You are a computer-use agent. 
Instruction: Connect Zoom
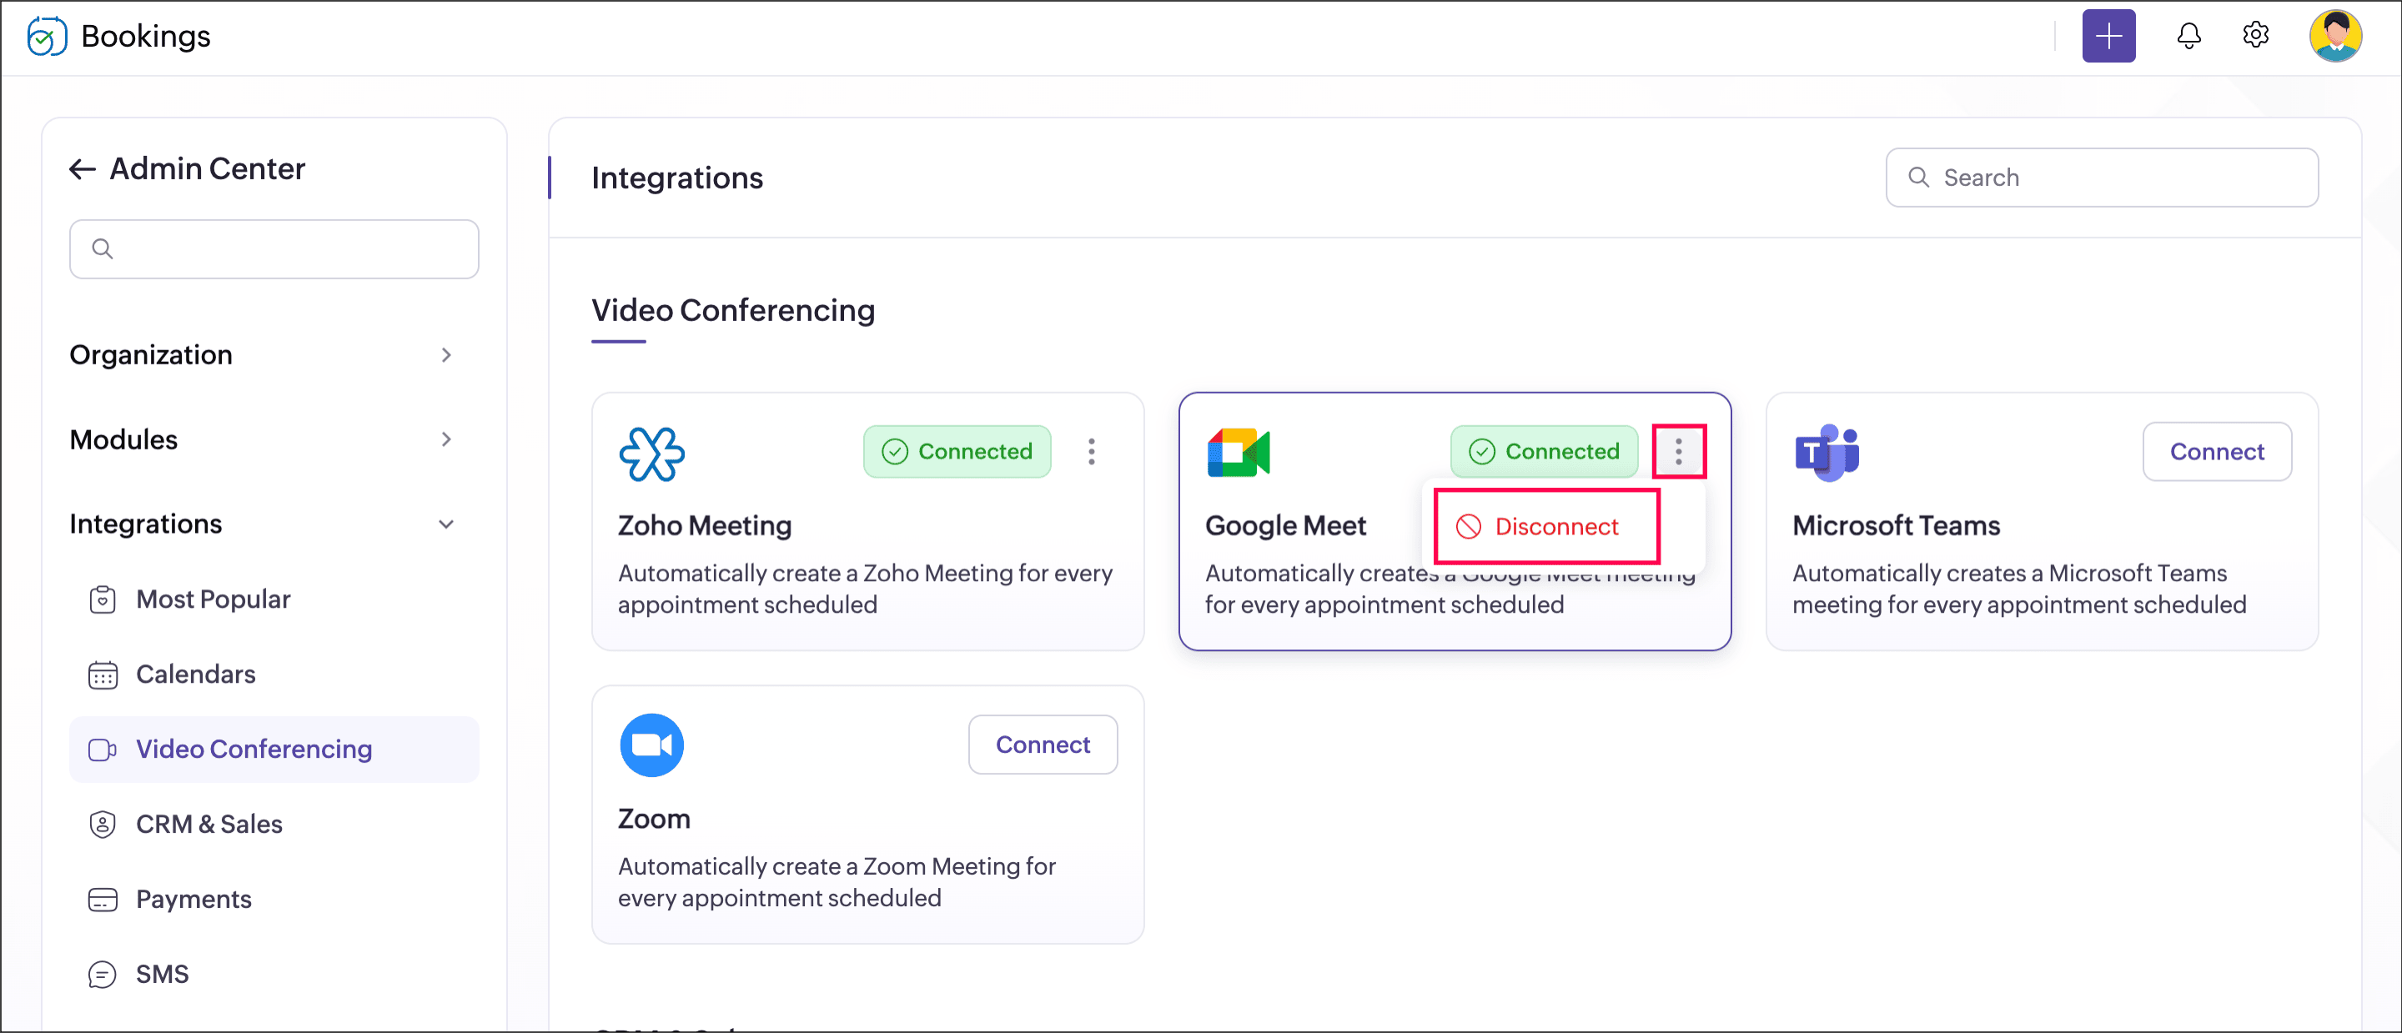1043,745
